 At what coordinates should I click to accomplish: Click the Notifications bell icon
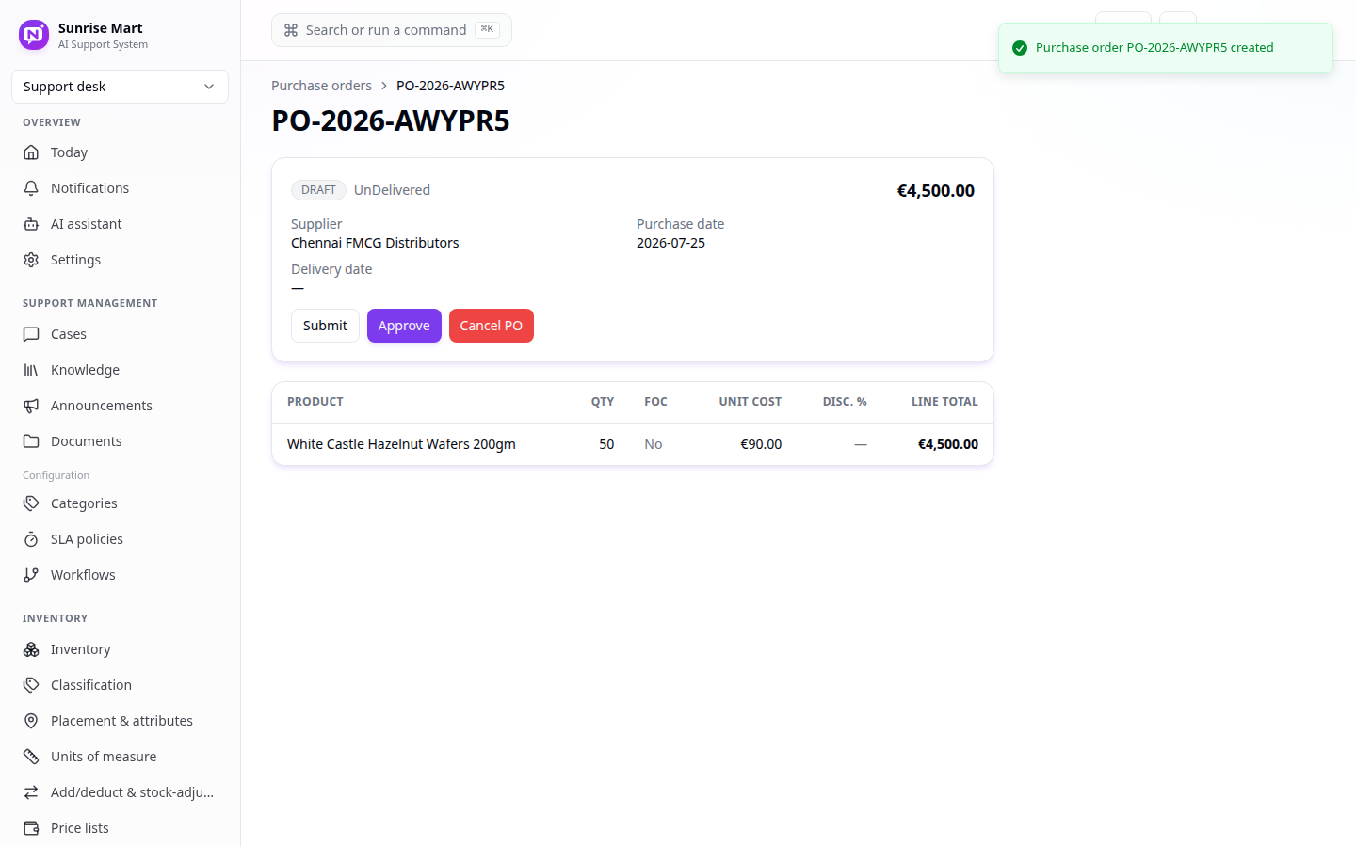click(31, 188)
